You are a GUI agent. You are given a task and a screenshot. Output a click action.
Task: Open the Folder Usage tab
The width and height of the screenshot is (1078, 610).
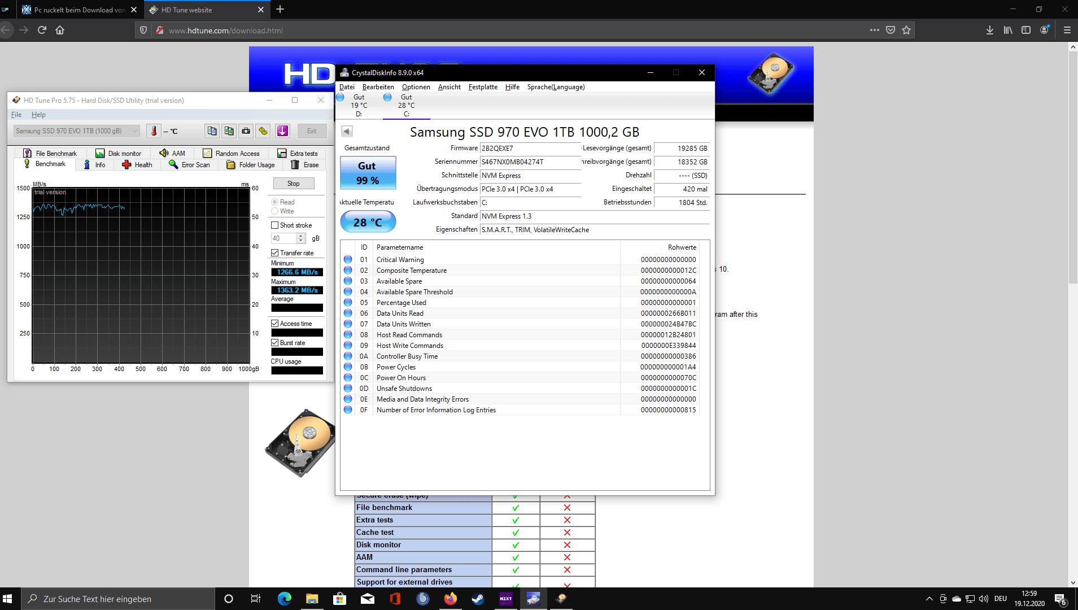click(x=251, y=165)
